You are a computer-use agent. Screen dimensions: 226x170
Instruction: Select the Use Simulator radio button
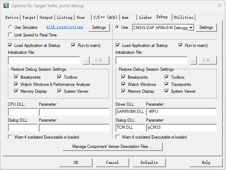coord(10,27)
